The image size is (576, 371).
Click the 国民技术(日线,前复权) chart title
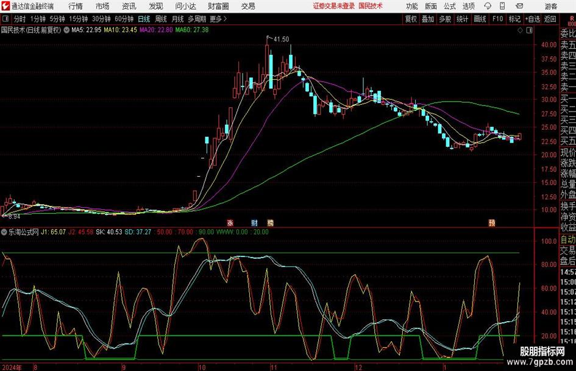click(x=31, y=30)
